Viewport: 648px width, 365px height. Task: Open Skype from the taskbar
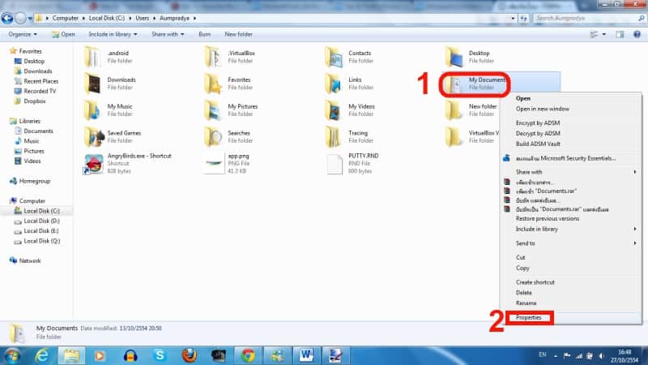tap(160, 354)
